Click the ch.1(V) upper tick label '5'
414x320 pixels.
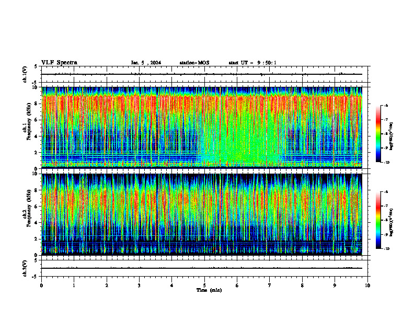[x=36, y=66]
